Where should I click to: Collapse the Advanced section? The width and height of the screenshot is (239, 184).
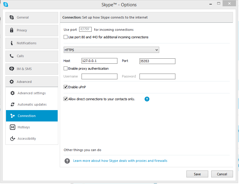pos(32,82)
